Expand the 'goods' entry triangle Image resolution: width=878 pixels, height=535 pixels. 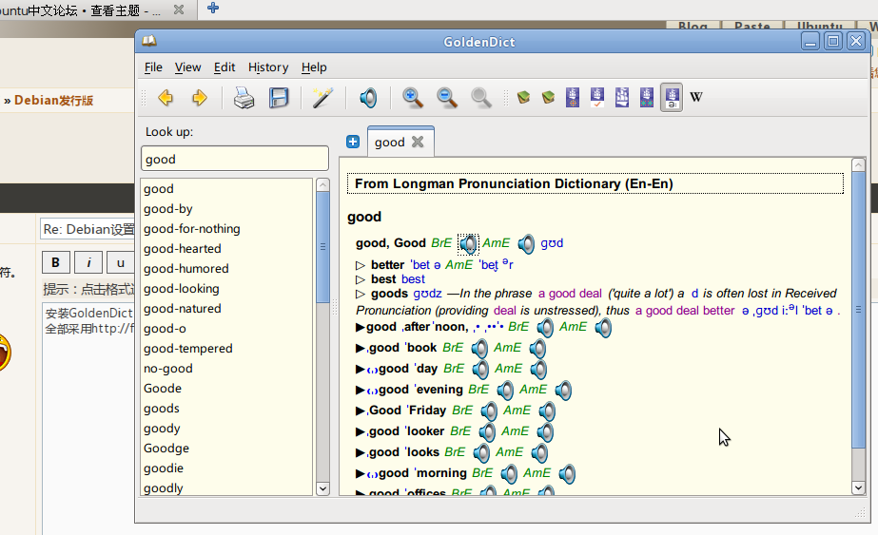[x=361, y=294]
